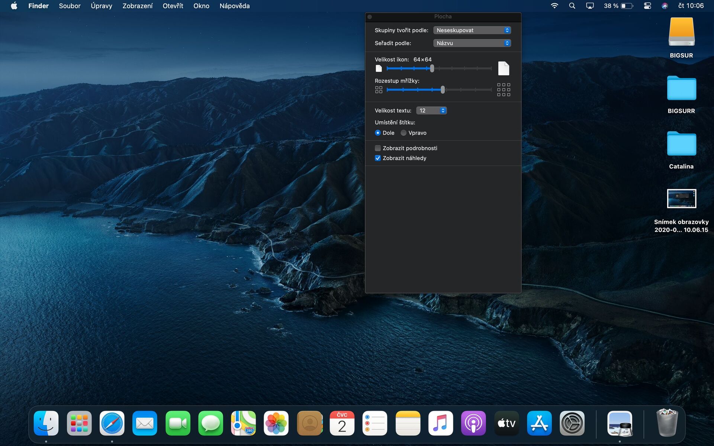Launch Safari from the Dock
Screen dimensions: 714x446
click(112, 423)
